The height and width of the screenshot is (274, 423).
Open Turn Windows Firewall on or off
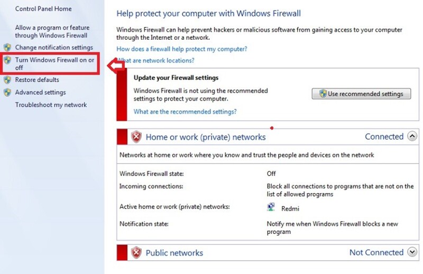[54, 63]
